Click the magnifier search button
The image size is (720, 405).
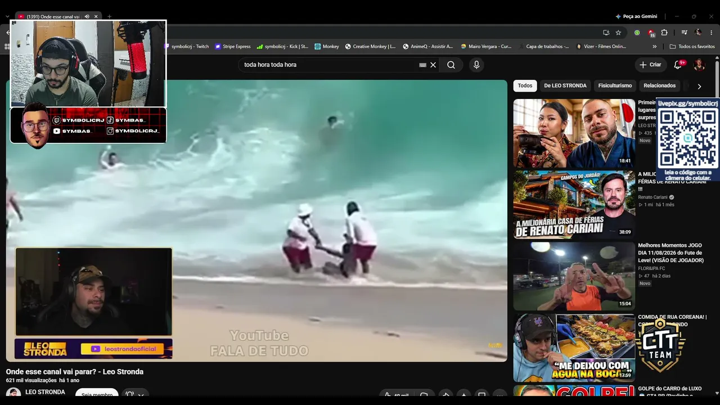(451, 65)
